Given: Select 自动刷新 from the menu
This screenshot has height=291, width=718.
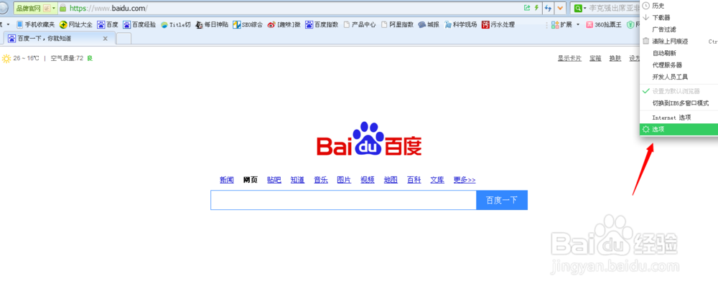Looking at the screenshot, I should [679, 53].
